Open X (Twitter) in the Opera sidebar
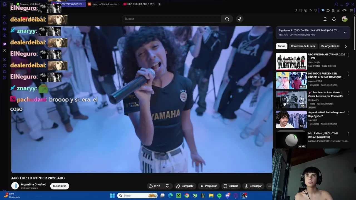Viewport: 356px width, 200px height. pyautogui.click(x=4, y=50)
